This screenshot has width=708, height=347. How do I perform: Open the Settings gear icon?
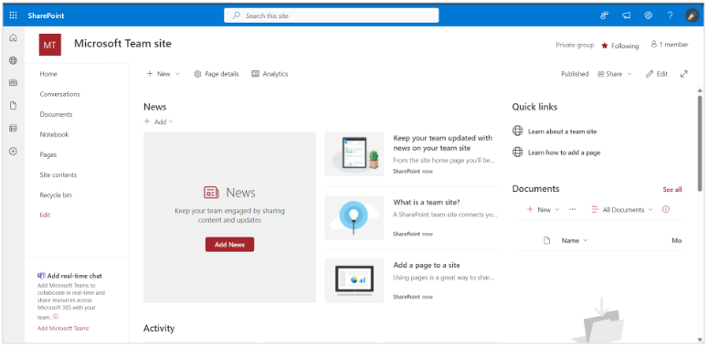click(x=649, y=16)
